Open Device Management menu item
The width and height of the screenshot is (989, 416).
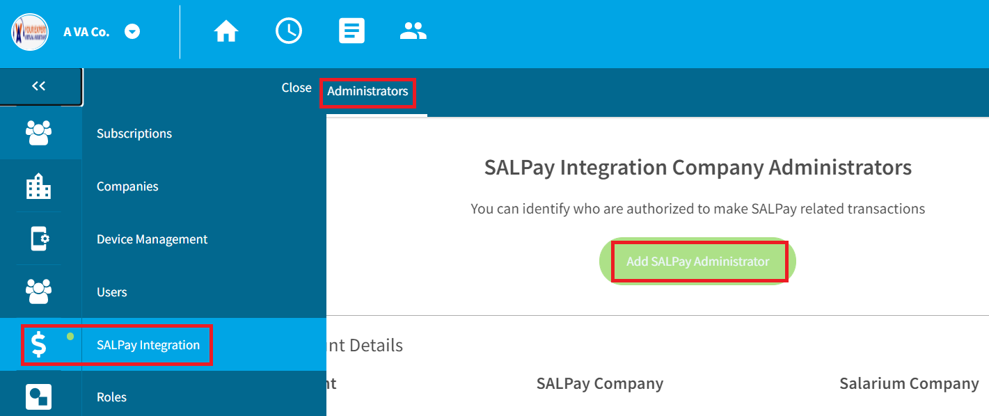[x=152, y=239]
